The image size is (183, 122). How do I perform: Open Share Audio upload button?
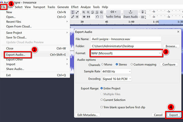click(131, 14)
